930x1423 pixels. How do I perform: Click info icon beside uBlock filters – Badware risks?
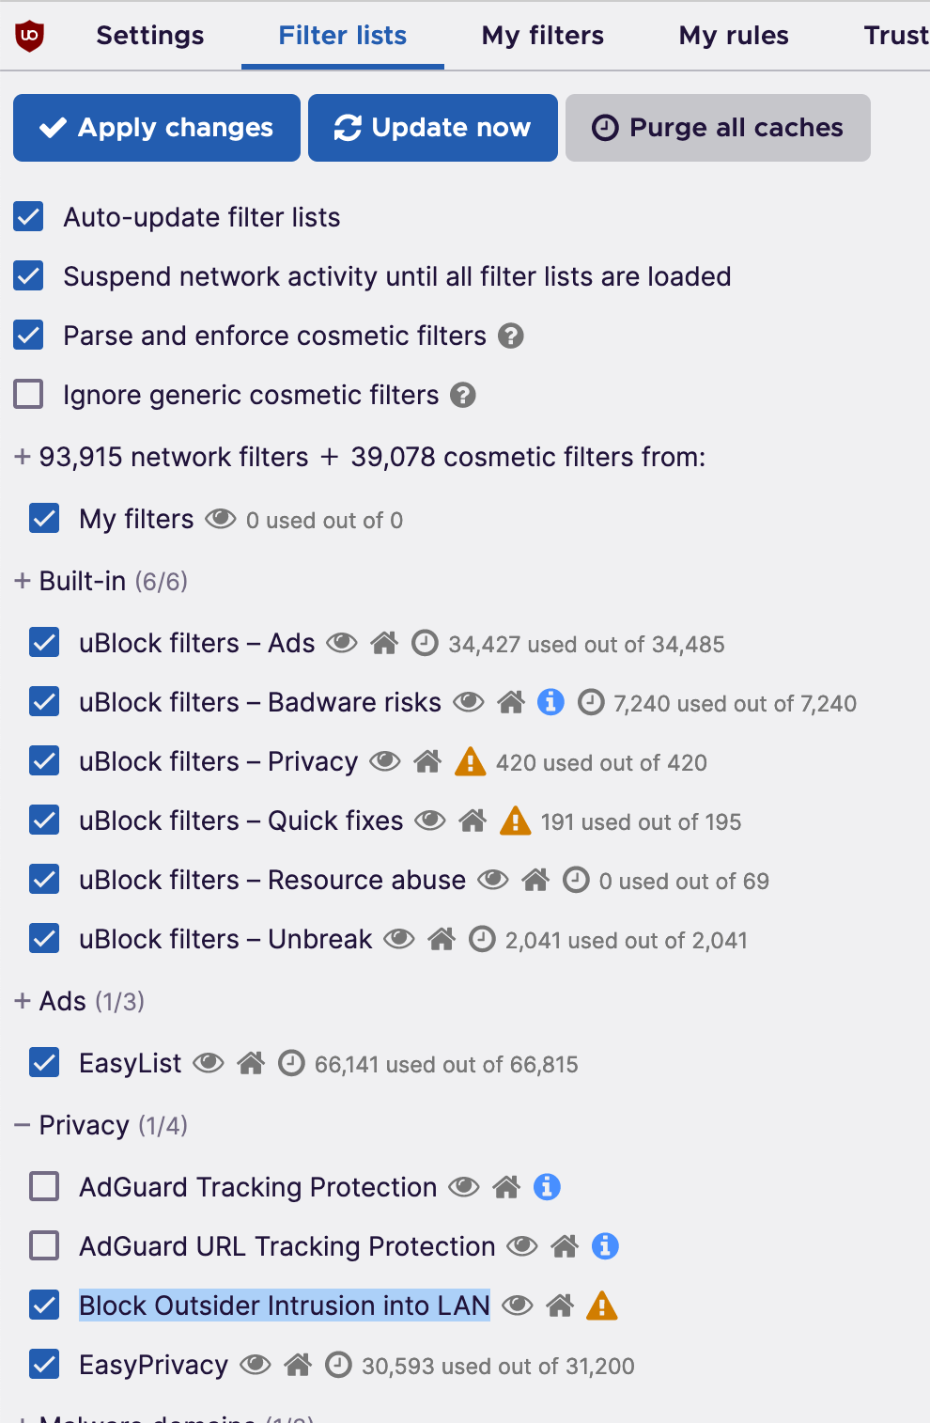coord(550,702)
